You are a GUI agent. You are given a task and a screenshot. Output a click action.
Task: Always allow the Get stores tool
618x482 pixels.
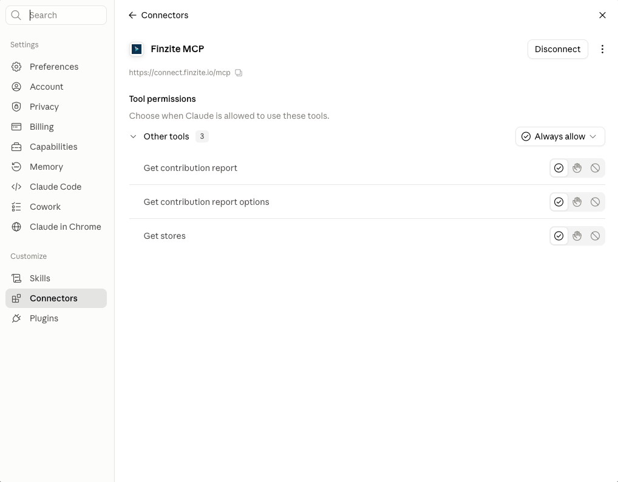tap(559, 236)
